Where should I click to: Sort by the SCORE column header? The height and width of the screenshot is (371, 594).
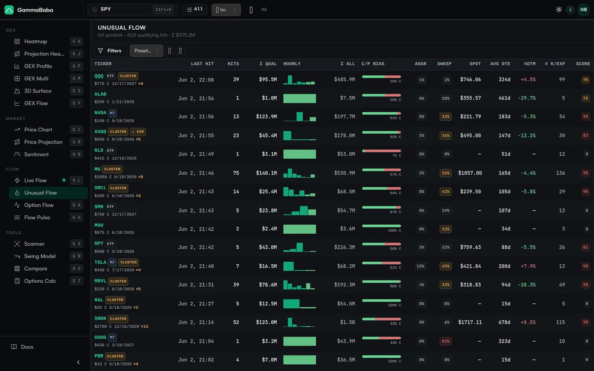pos(583,64)
